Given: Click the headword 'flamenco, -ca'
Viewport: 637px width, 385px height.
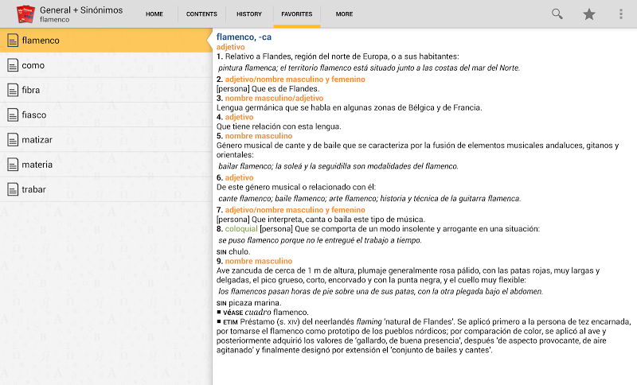Looking at the screenshot, I should 244,37.
